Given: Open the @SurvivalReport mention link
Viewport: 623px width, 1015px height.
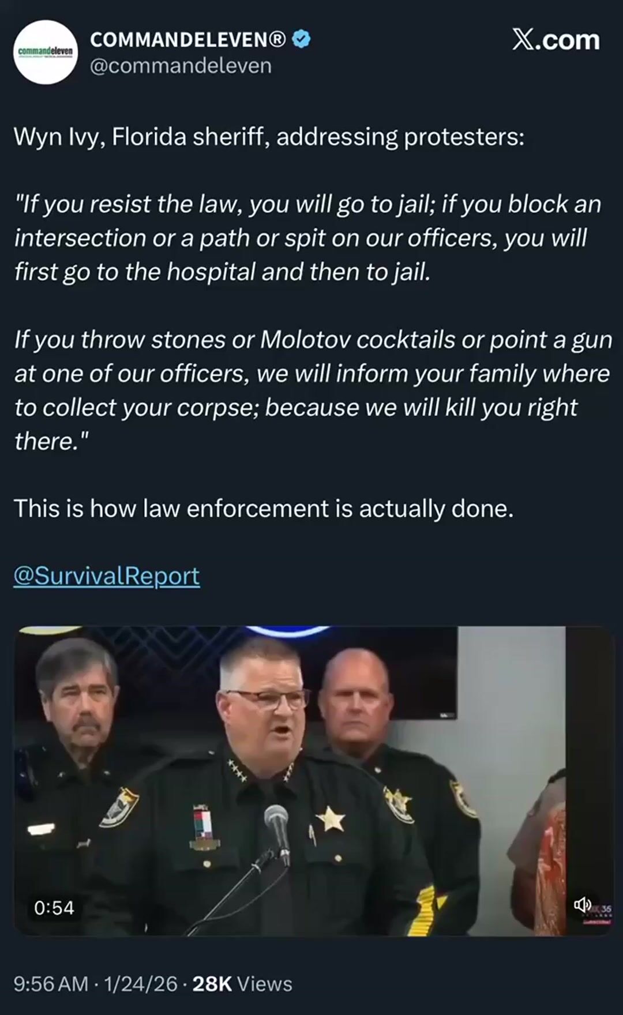Looking at the screenshot, I should (x=107, y=576).
